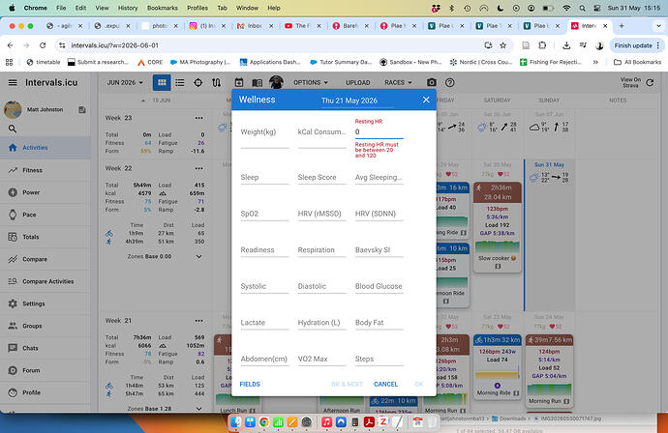Click the HRV (rMSSD) field

pos(322,214)
